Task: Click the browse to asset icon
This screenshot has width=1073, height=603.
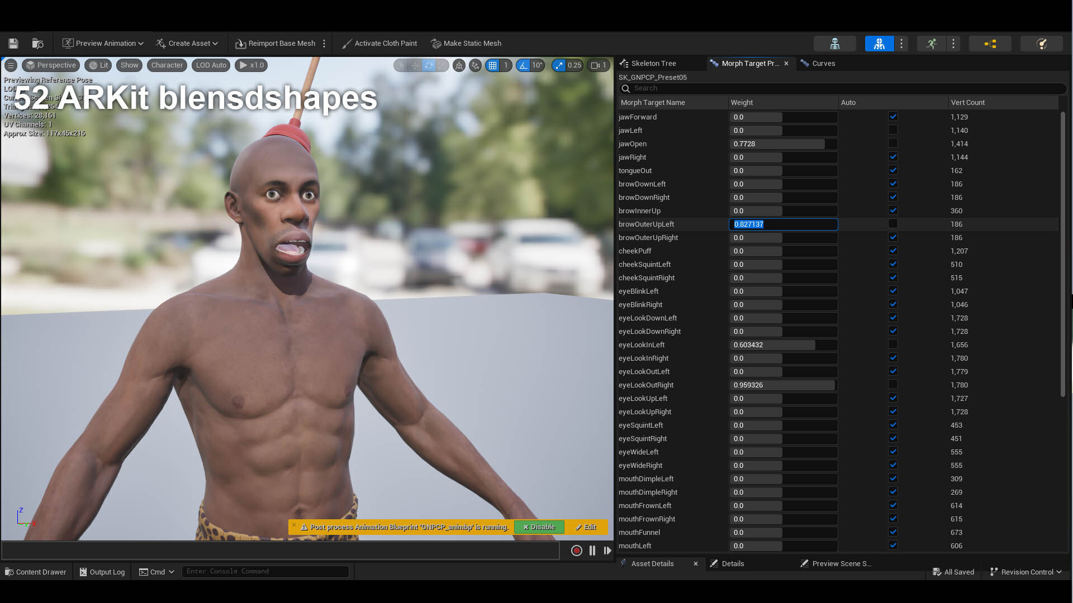Action: point(38,44)
